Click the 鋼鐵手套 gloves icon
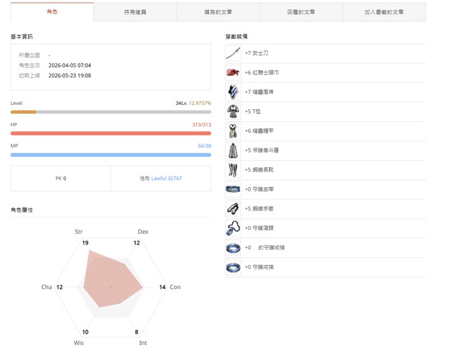The image size is (476, 347). 233,208
